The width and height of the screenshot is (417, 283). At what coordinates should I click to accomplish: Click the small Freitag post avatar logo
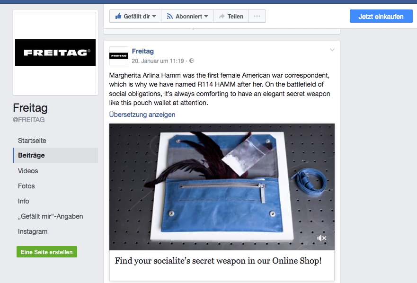click(119, 56)
